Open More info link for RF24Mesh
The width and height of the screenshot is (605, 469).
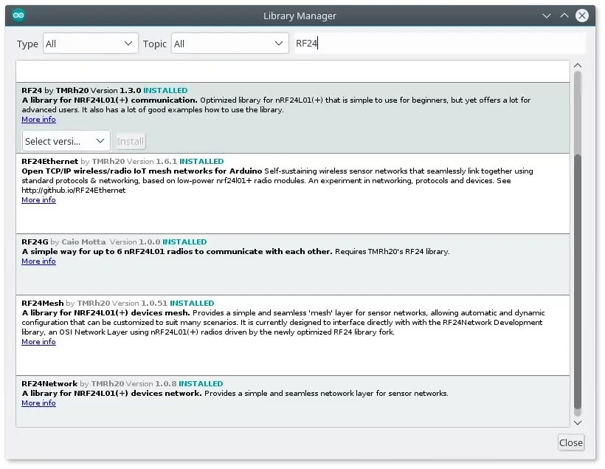pos(38,341)
